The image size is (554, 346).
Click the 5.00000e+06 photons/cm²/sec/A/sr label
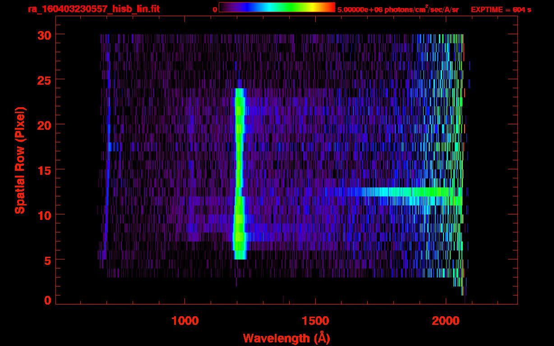(x=398, y=9)
